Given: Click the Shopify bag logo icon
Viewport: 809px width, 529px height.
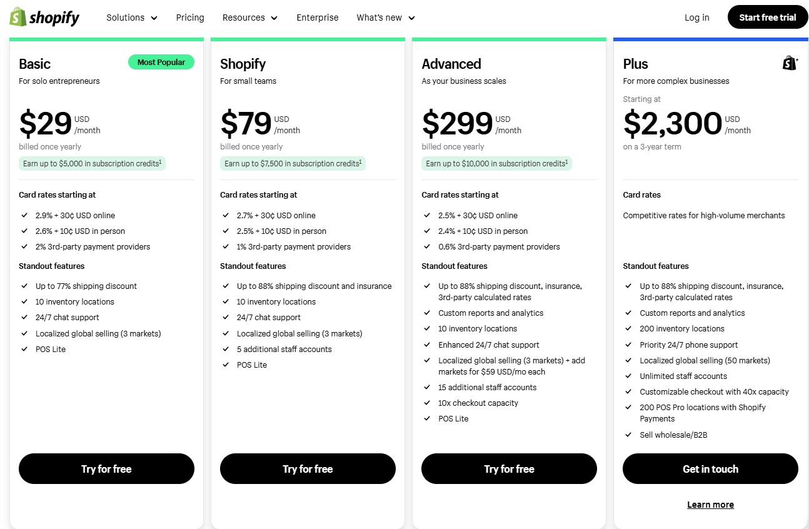Looking at the screenshot, I should point(18,17).
